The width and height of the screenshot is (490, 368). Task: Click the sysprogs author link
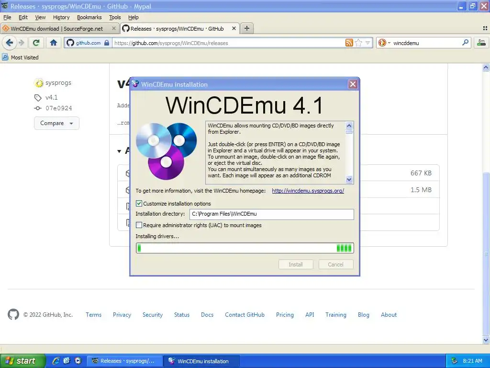[58, 82]
